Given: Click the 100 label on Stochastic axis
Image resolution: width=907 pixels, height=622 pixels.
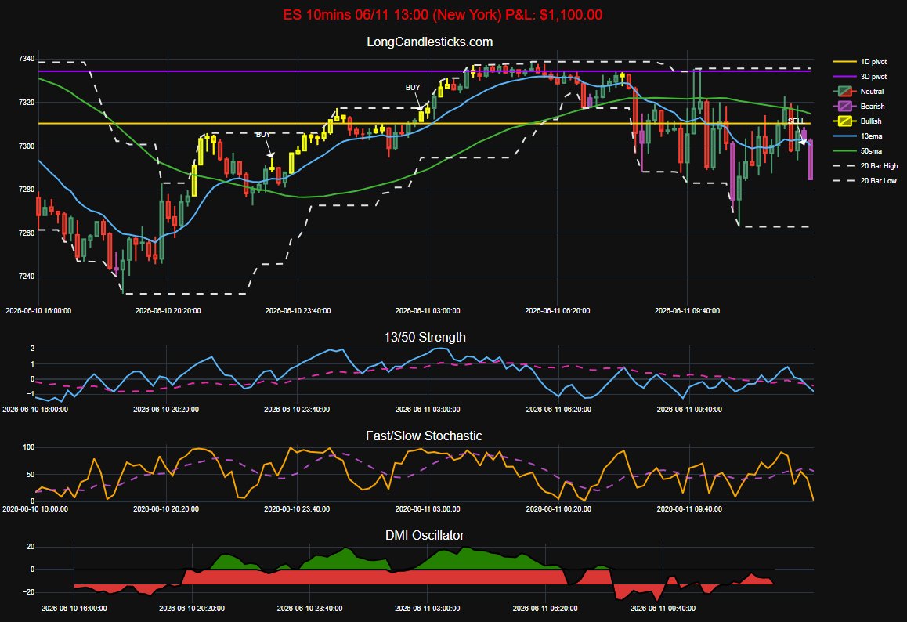Looking at the screenshot, I should click(29, 447).
